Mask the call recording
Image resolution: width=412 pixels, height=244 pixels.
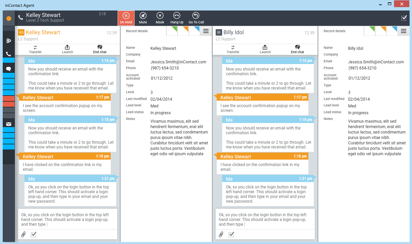coord(160,18)
